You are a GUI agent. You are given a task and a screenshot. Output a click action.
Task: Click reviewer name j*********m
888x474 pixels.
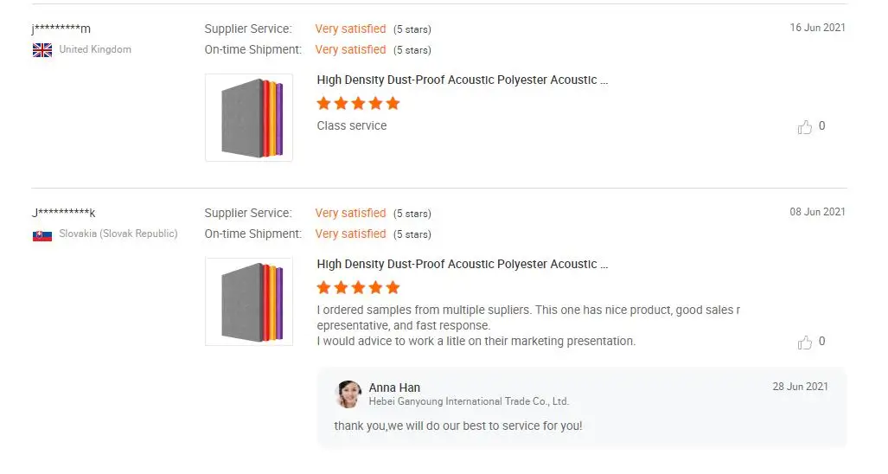coord(61,29)
